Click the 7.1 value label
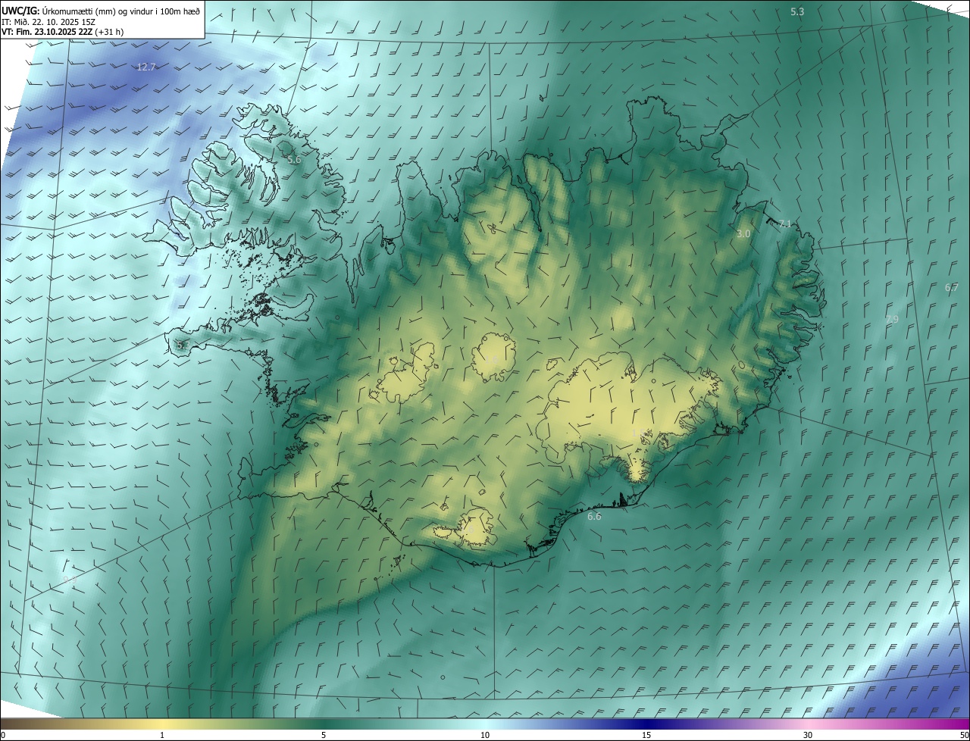The height and width of the screenshot is (741, 970). tap(785, 224)
